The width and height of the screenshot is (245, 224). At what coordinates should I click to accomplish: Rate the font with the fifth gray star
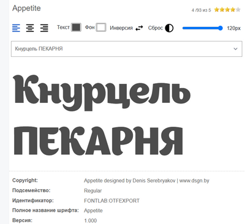(x=238, y=10)
